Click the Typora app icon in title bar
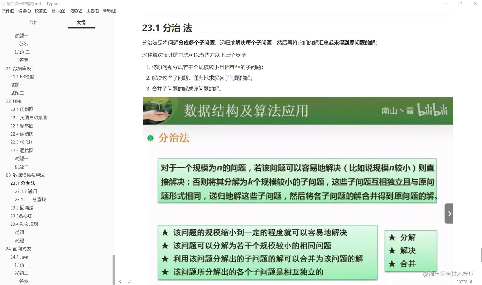Screen dimensions: 482x285 (x=3, y=4)
